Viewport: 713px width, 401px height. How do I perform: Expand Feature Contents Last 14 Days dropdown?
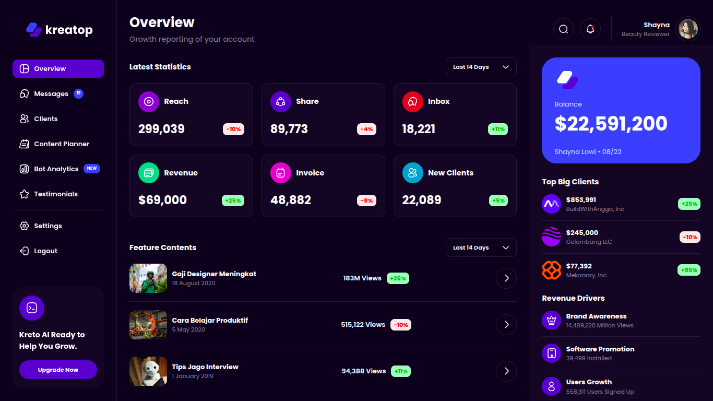(x=481, y=247)
